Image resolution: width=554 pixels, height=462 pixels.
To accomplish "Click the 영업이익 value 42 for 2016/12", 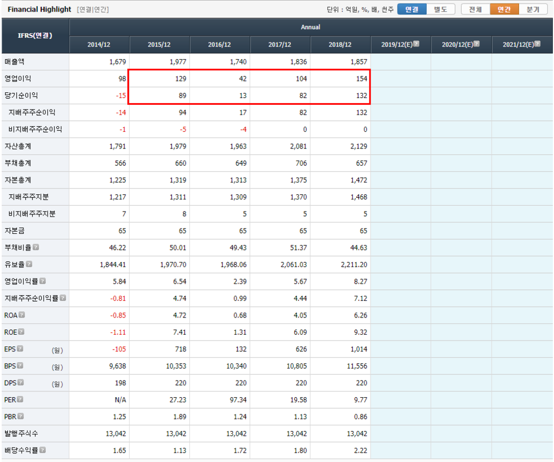I will coord(243,79).
